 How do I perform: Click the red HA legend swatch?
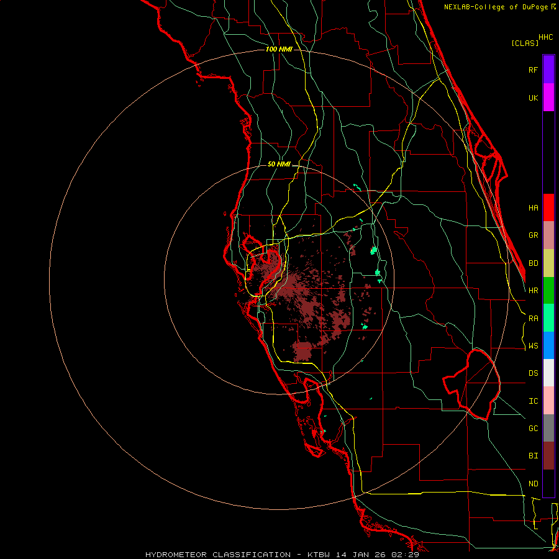[548, 207]
